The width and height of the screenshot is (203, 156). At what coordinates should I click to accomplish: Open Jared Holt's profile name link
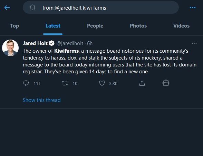coord(35,43)
